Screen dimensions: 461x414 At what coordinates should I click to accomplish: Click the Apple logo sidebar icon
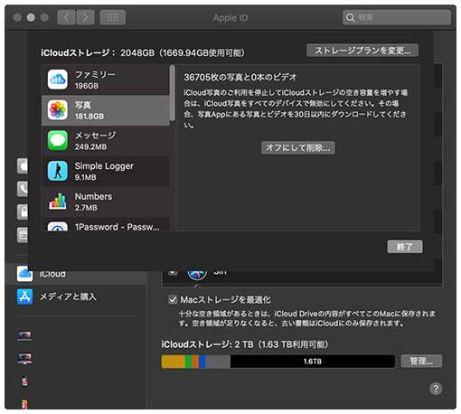(23, 165)
